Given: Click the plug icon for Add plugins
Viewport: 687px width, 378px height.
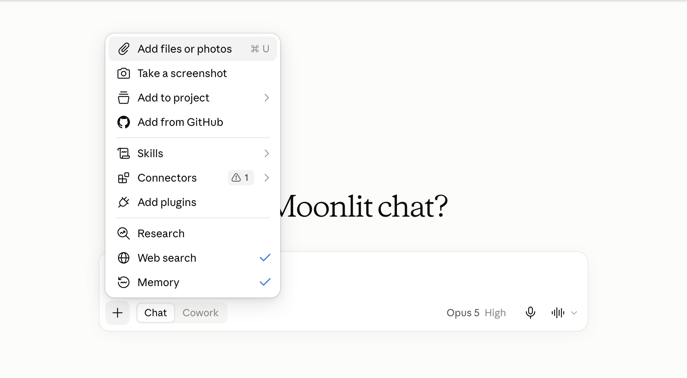Looking at the screenshot, I should (124, 202).
